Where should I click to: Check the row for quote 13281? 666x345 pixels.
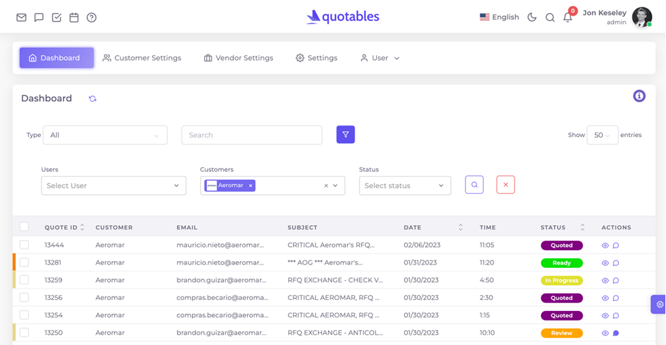click(x=24, y=262)
